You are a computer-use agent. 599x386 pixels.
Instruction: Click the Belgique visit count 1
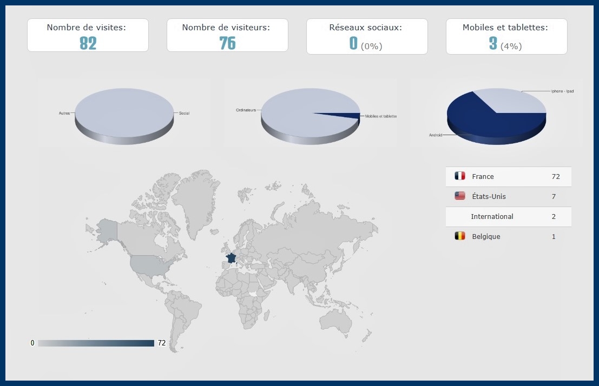coord(554,237)
